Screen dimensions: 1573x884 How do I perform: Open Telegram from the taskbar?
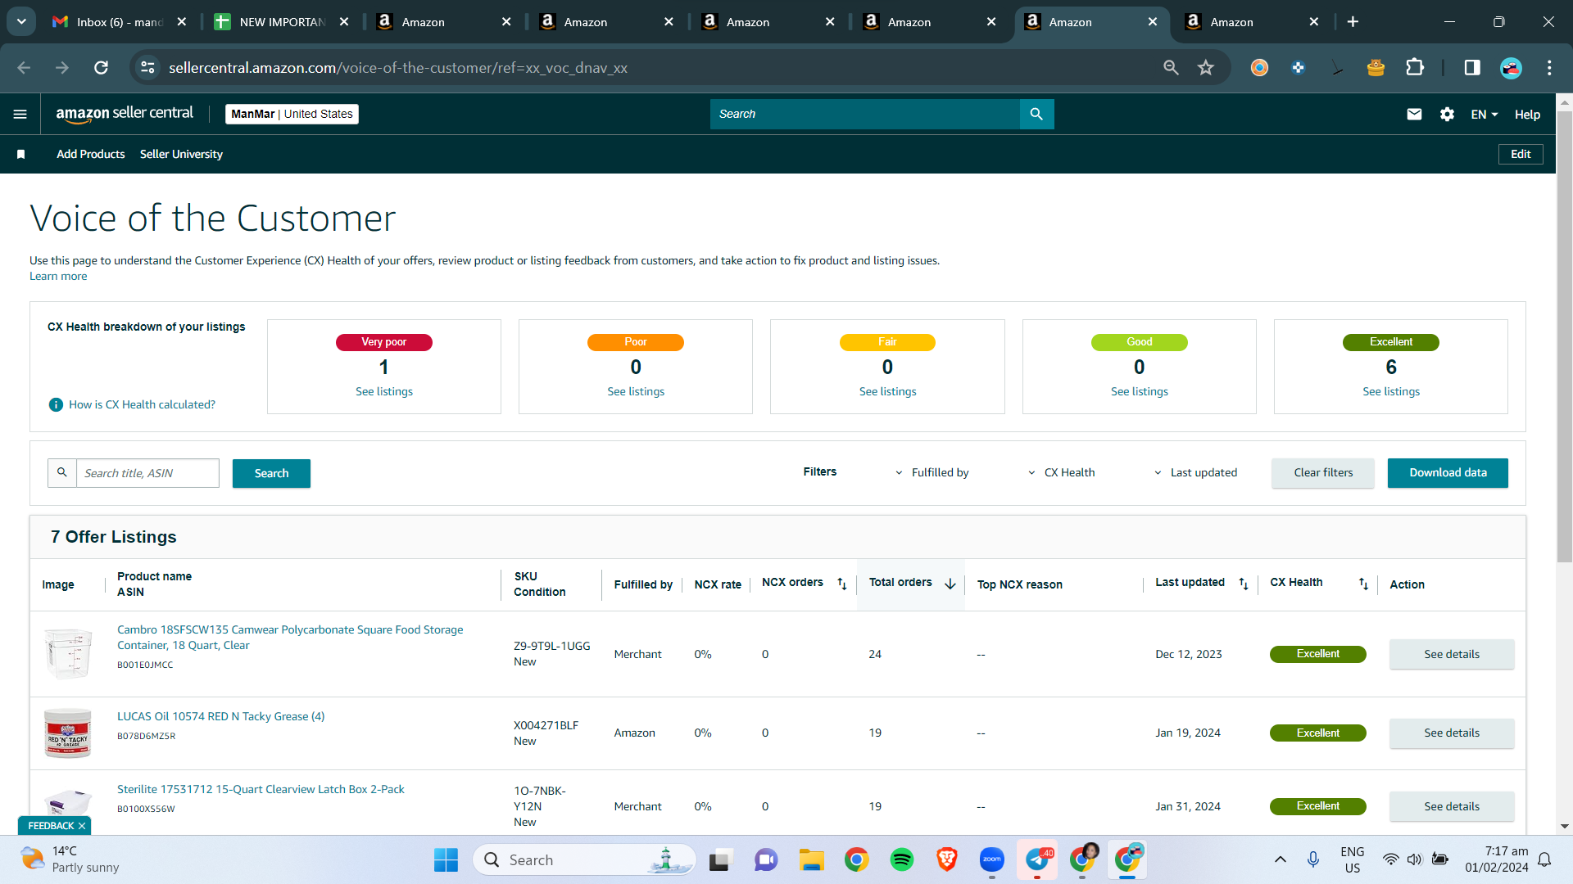(x=1037, y=859)
